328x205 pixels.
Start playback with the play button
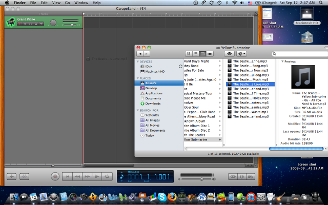[x=97, y=176]
